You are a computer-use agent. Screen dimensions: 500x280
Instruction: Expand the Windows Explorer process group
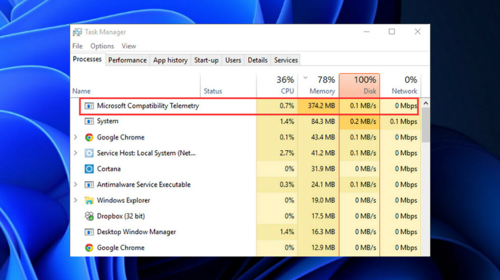tap(76, 200)
